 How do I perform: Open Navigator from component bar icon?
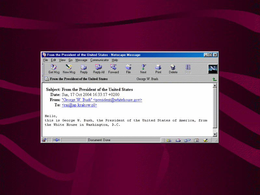pos(169,140)
